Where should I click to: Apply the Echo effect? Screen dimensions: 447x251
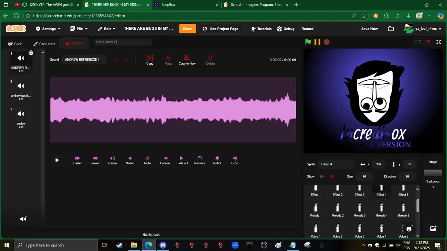tap(235, 160)
